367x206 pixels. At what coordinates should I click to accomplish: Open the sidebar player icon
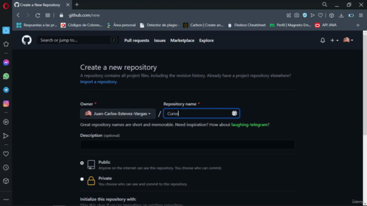tap(6, 122)
